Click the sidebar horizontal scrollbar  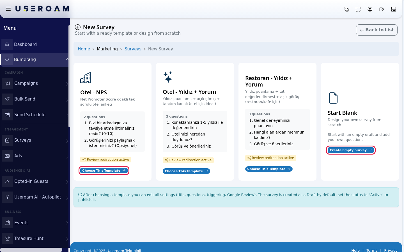pyautogui.click(x=31, y=250)
